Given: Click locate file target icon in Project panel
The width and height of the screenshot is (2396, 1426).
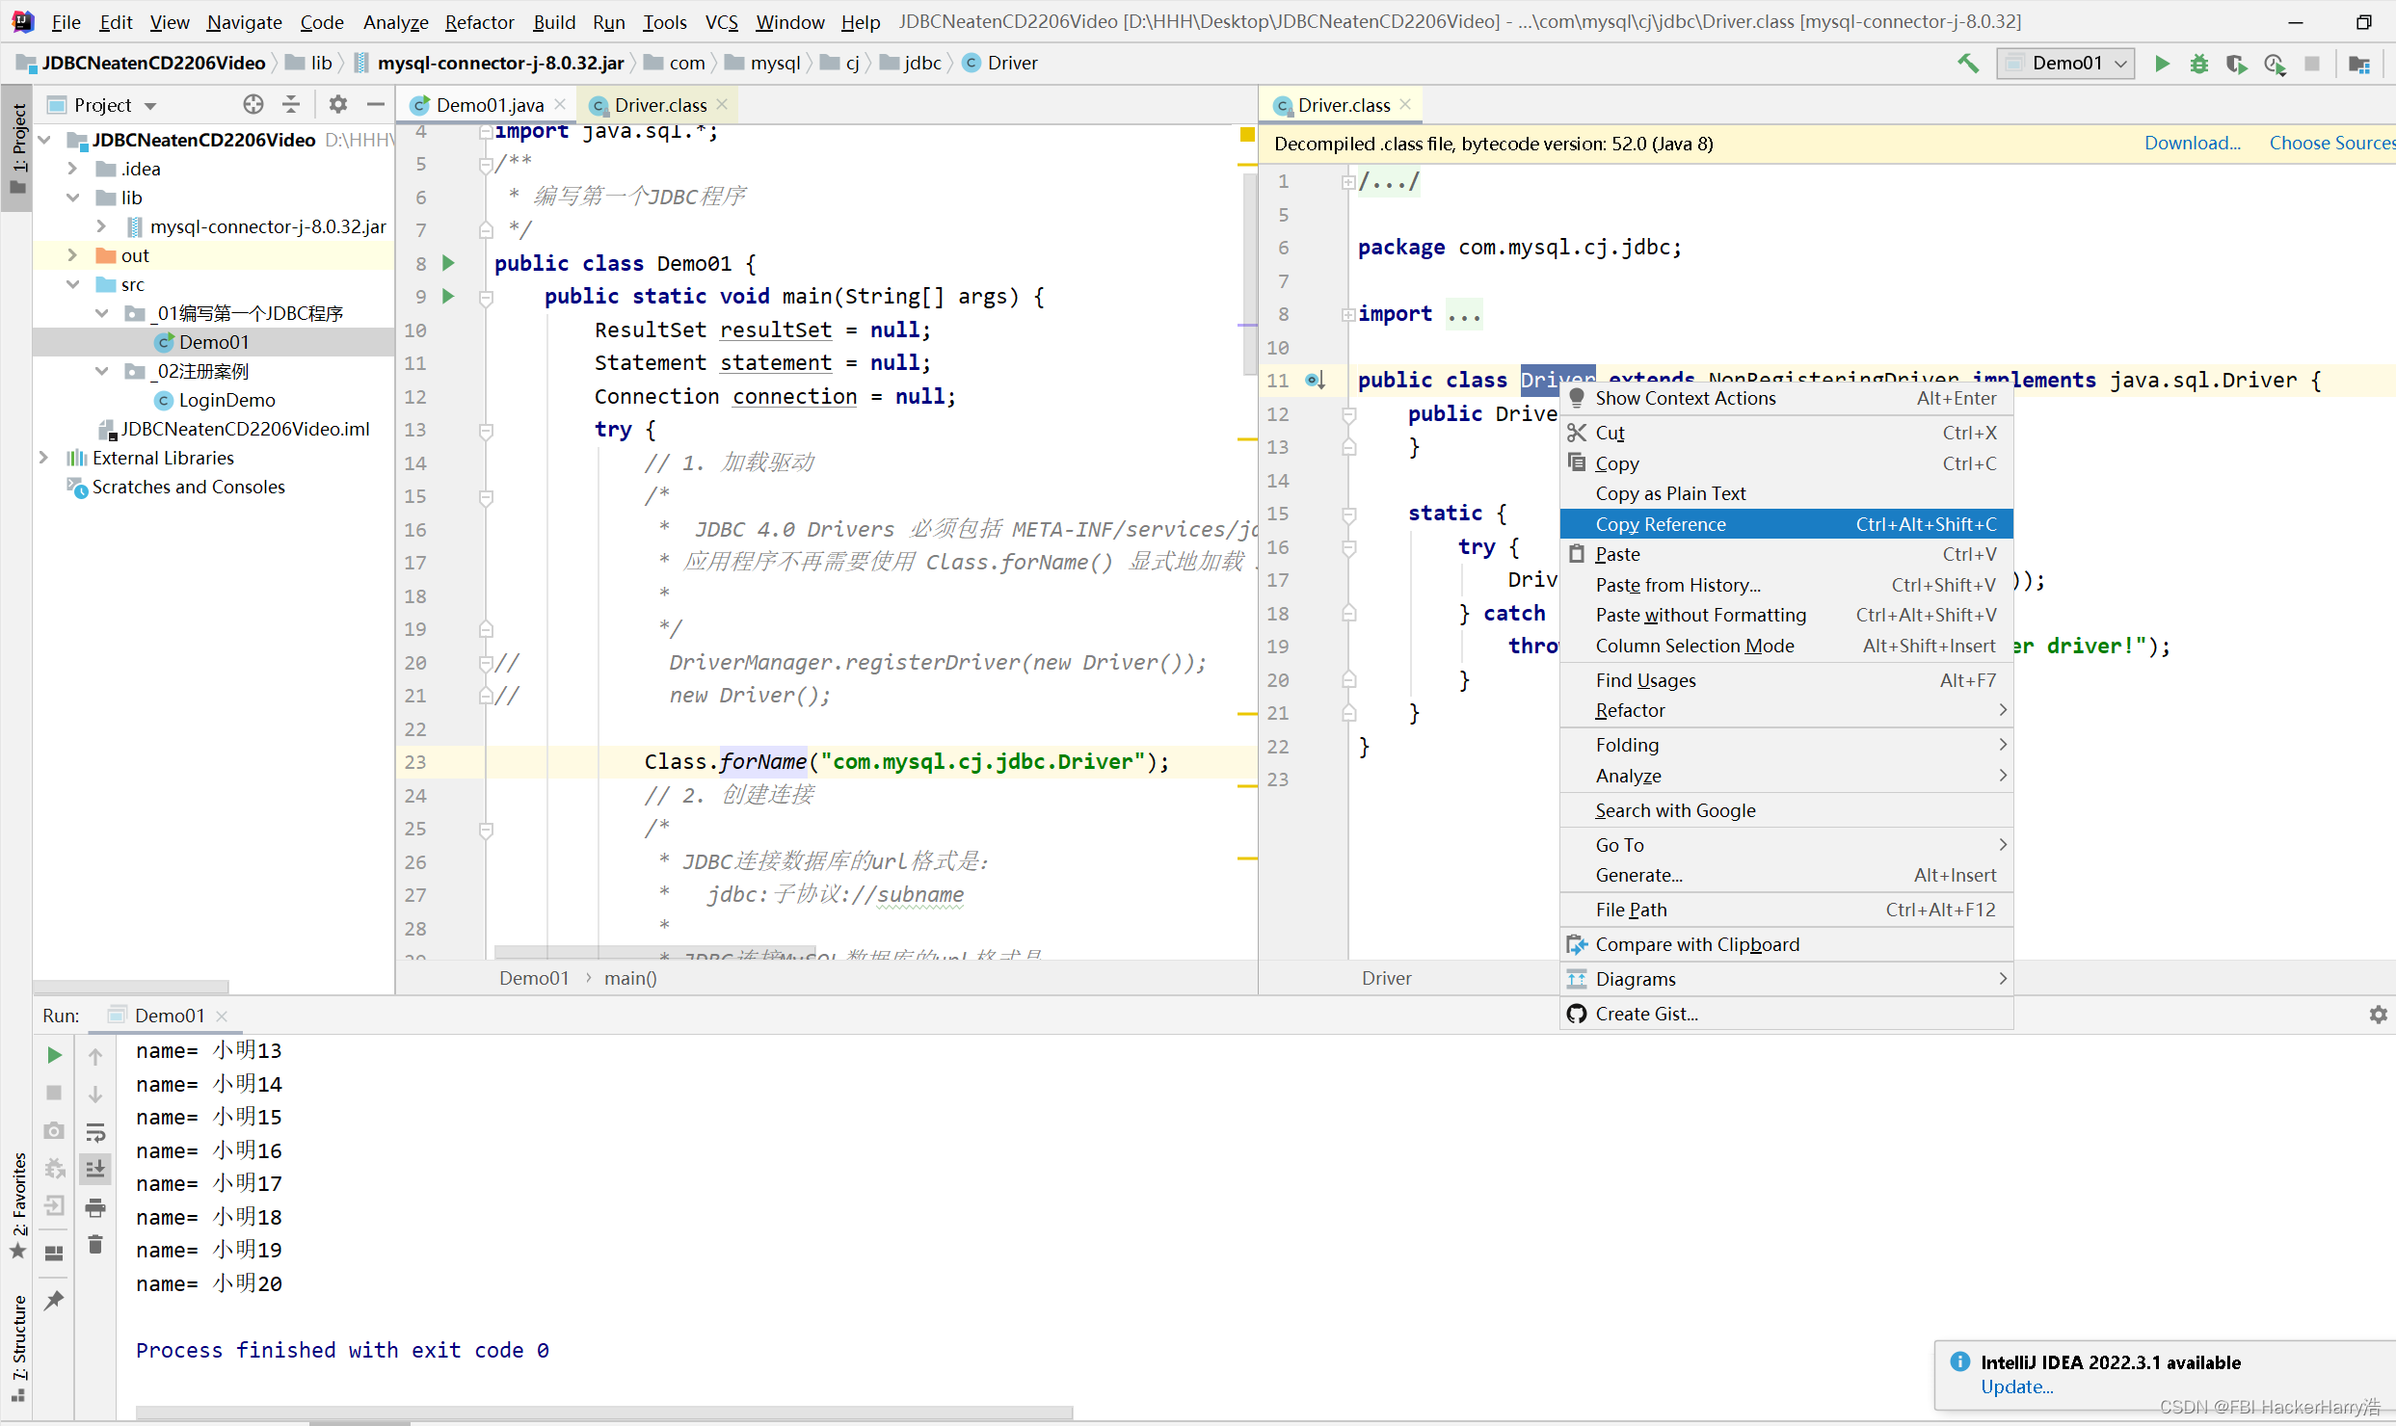Looking at the screenshot, I should [253, 104].
